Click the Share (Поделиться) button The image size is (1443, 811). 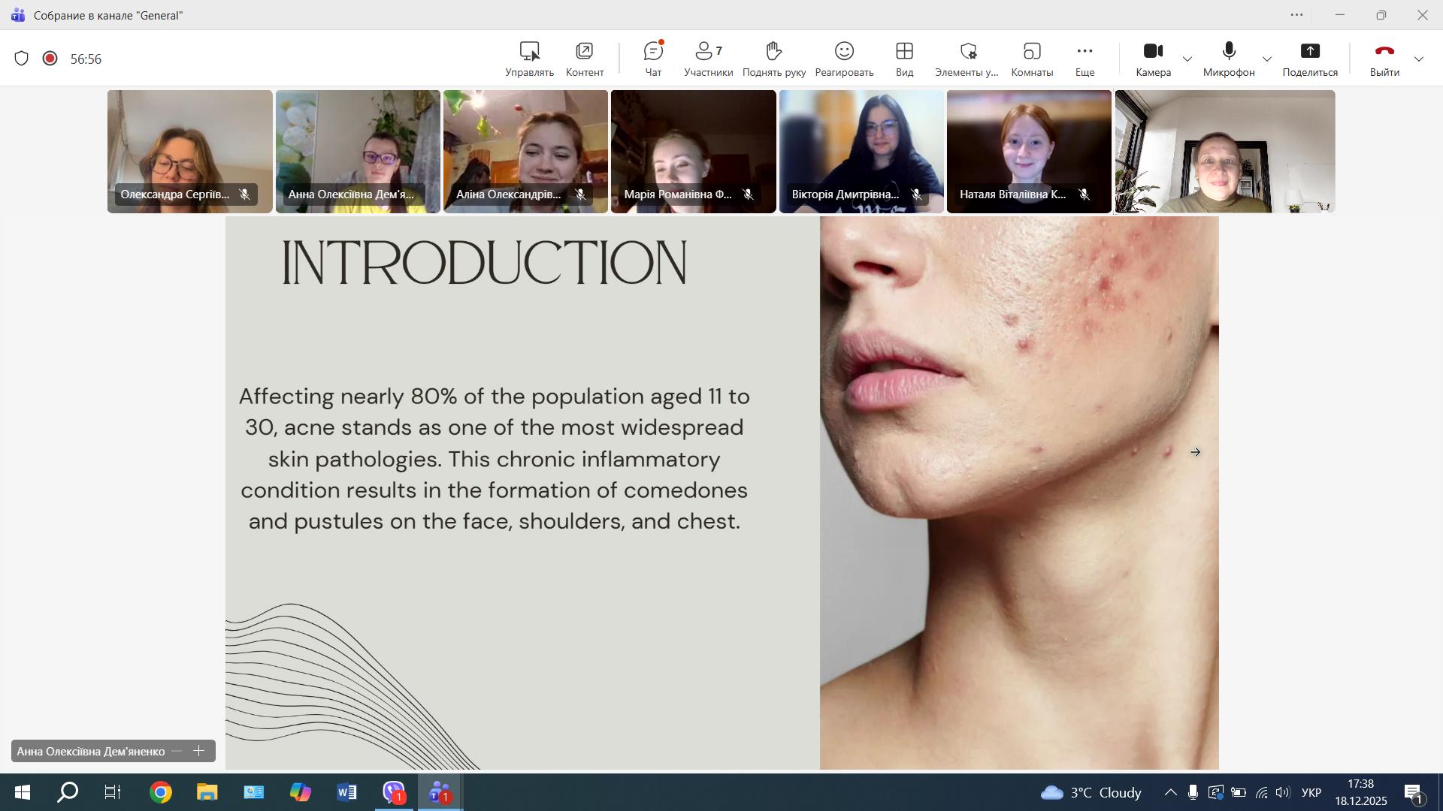click(x=1309, y=59)
